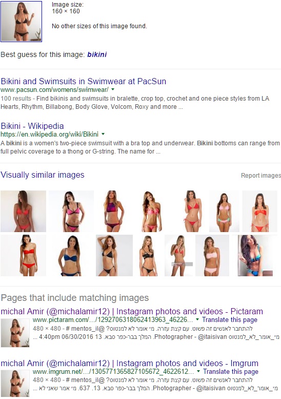Open the PacSun URL dropdown arrow

[x=113, y=89]
